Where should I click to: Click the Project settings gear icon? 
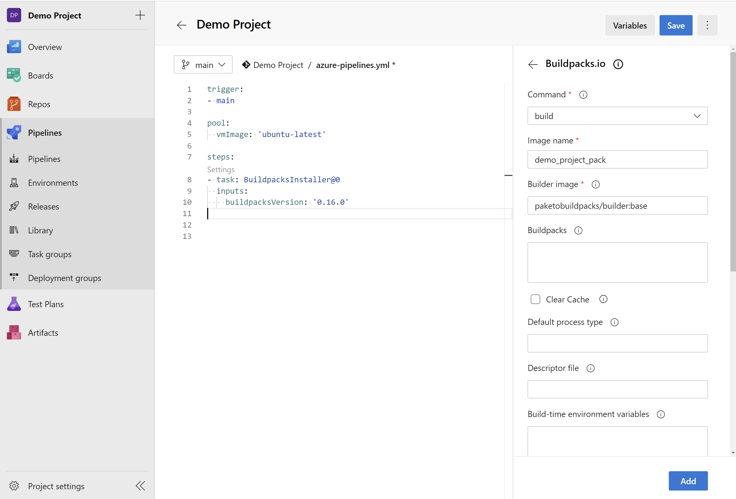click(14, 486)
